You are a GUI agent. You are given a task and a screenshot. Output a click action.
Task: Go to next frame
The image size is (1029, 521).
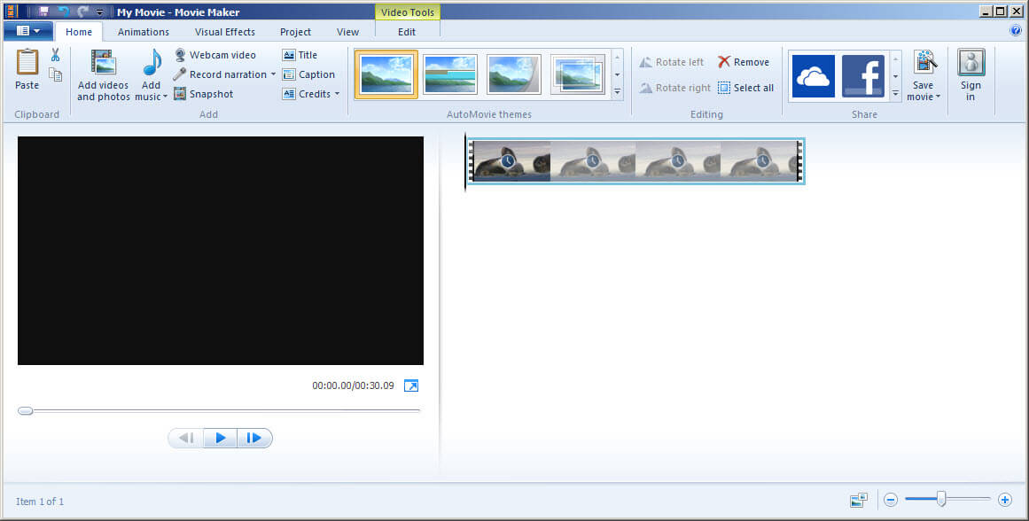254,439
